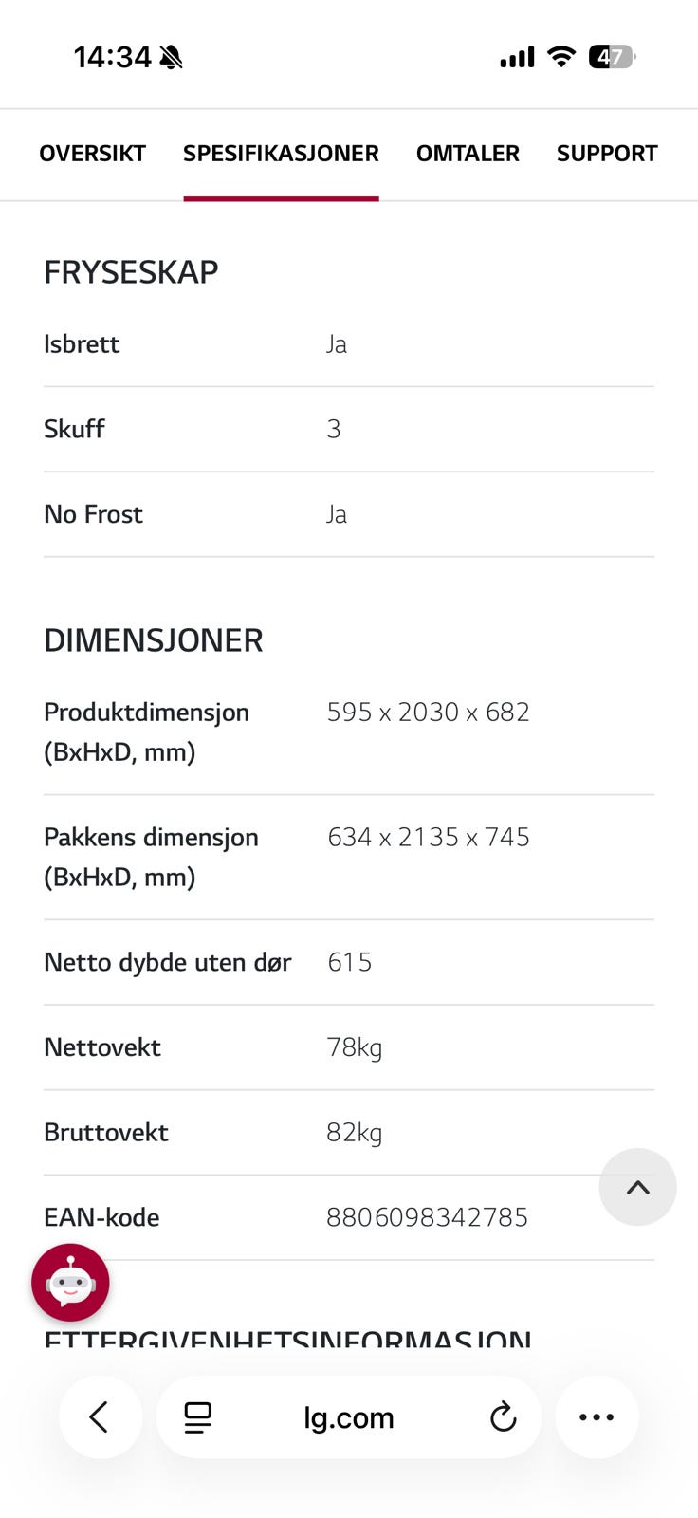Open the page reader menu icon
Screen dimensions: 698x1518
pos(197,1417)
